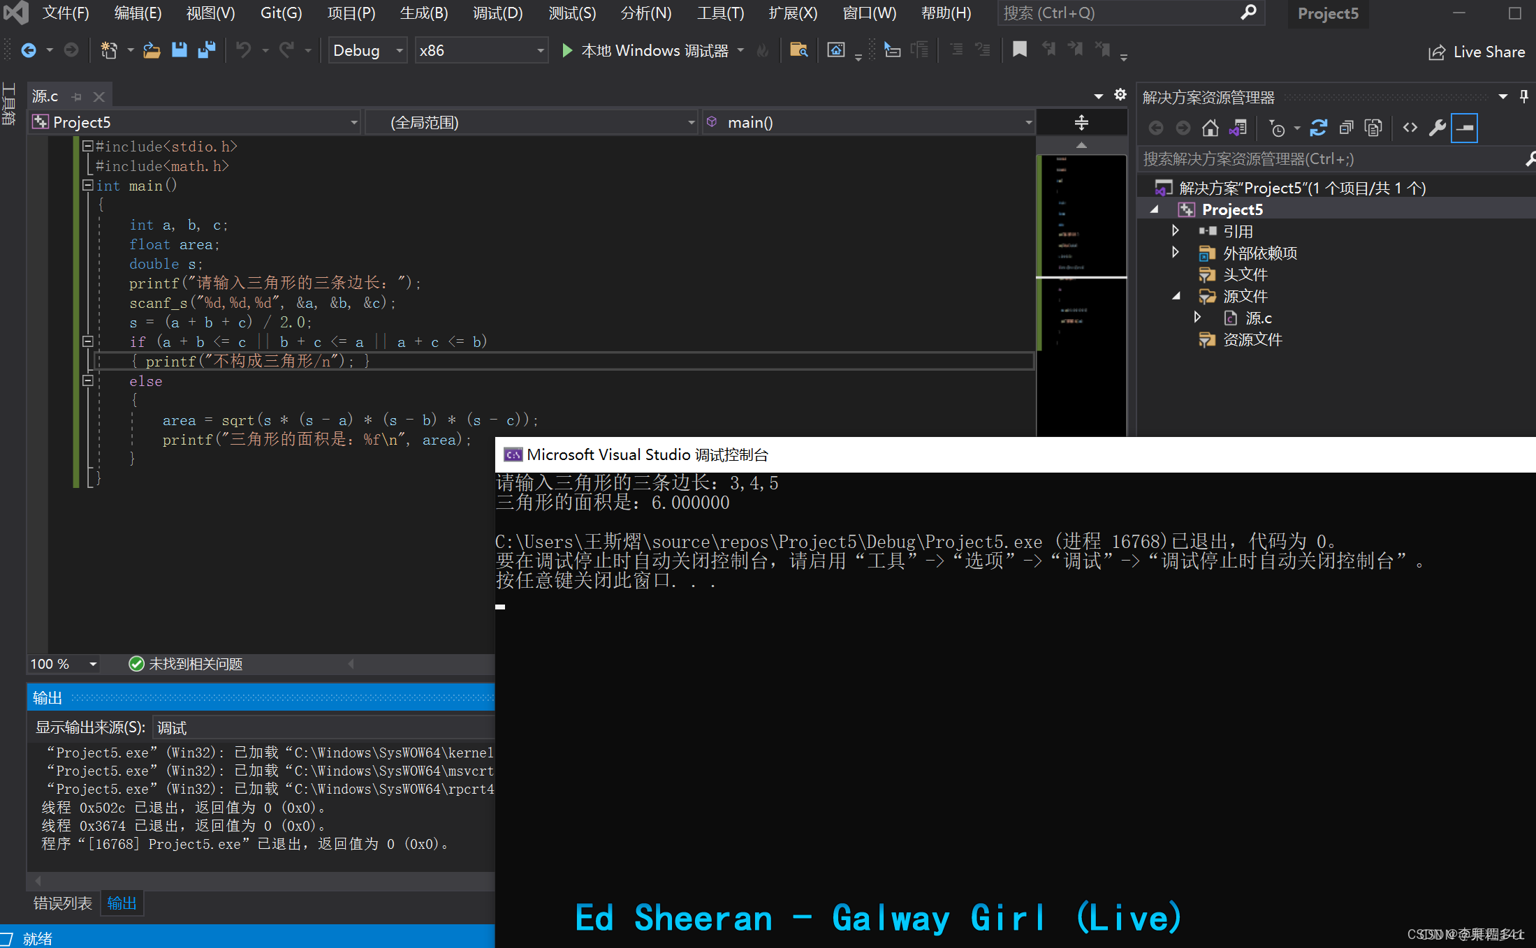Viewport: 1536px width, 948px height.
Task: Click the switch views icon in Solution Explorer
Action: click(1238, 128)
